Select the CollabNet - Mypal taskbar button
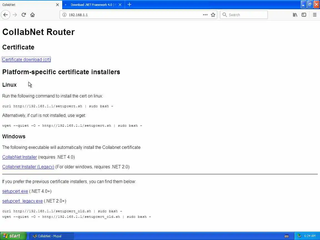Viewport: 320px width, 240px height. pyautogui.click(x=52, y=236)
